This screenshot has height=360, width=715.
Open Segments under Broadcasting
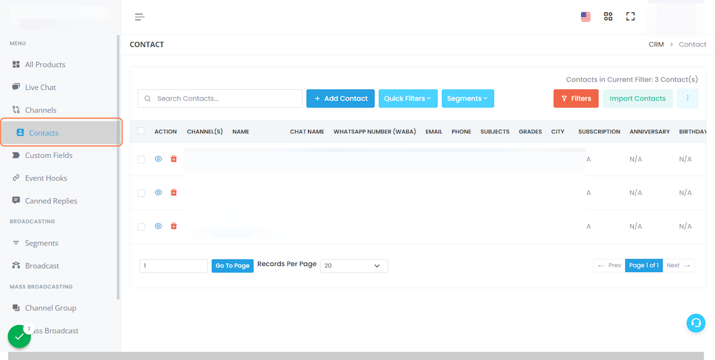(x=42, y=243)
